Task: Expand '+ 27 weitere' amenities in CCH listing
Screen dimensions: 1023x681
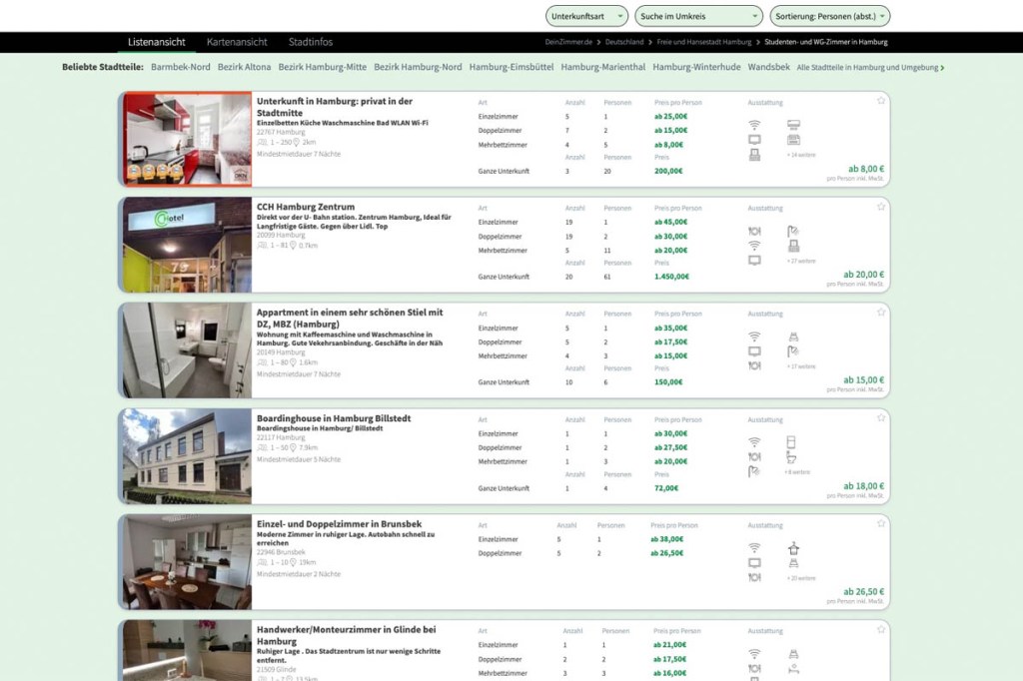Action: tap(800, 261)
